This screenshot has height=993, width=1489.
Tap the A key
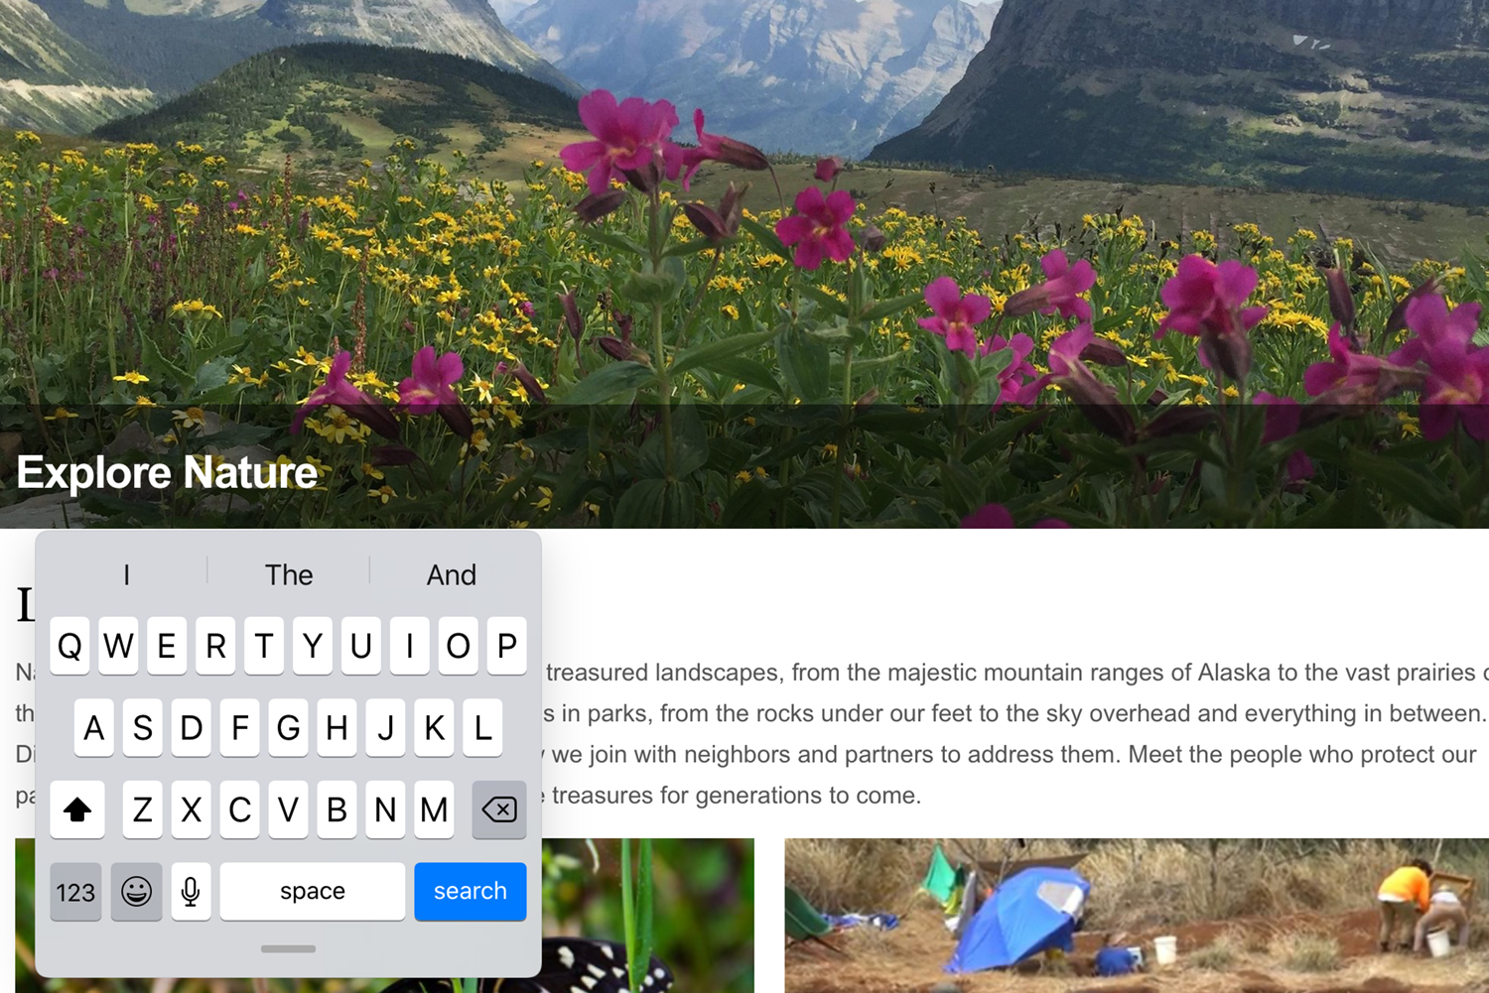tap(94, 727)
